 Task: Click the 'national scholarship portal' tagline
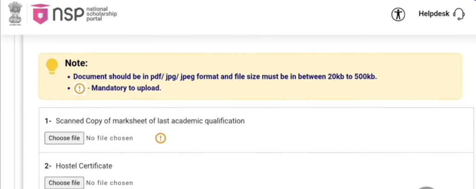click(102, 14)
